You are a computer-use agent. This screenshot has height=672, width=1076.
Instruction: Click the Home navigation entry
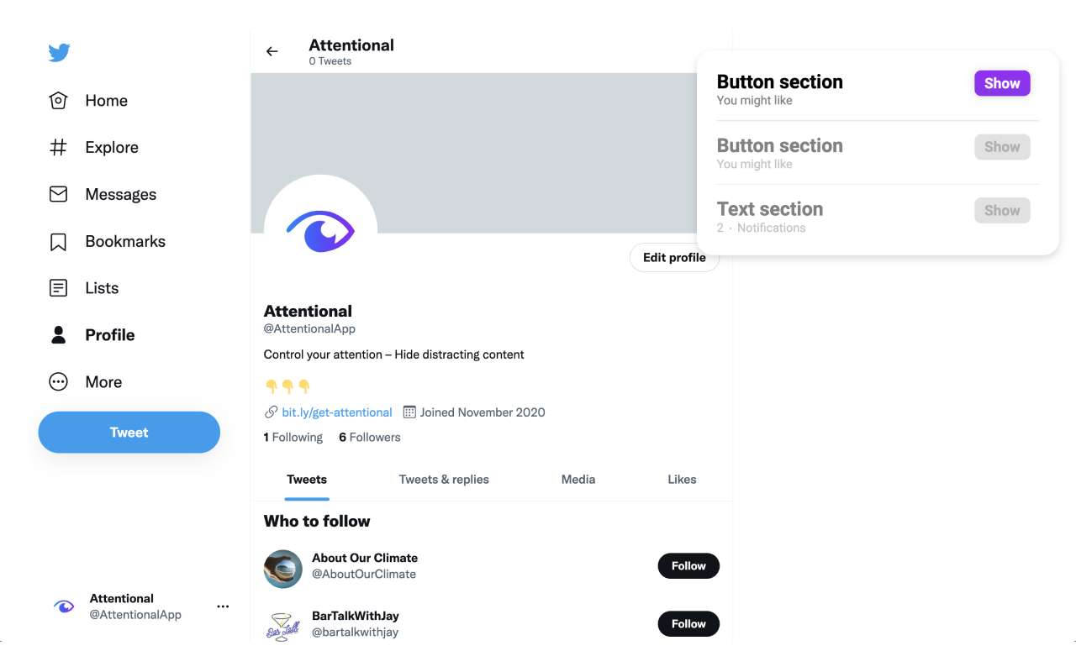(x=97, y=100)
